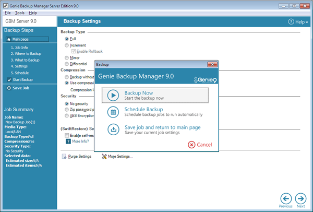Click the More Settings tools icon
Screen dimensions: 313x212
[104, 156]
